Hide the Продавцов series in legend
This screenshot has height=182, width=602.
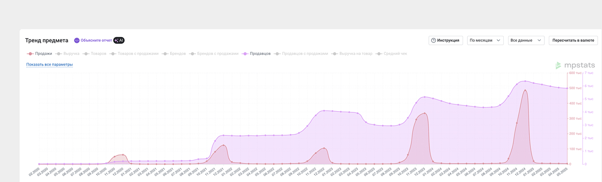(257, 54)
